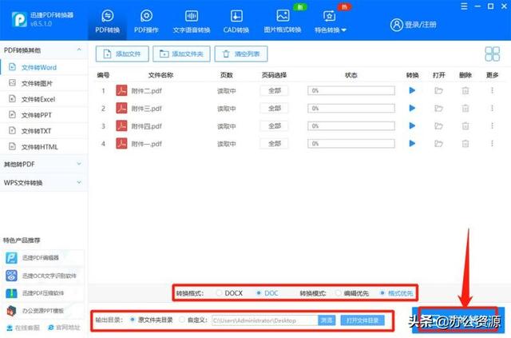Choose 格式优先 conversion mode
Image resolution: width=511 pixels, height=338 pixels.
tap(397, 293)
